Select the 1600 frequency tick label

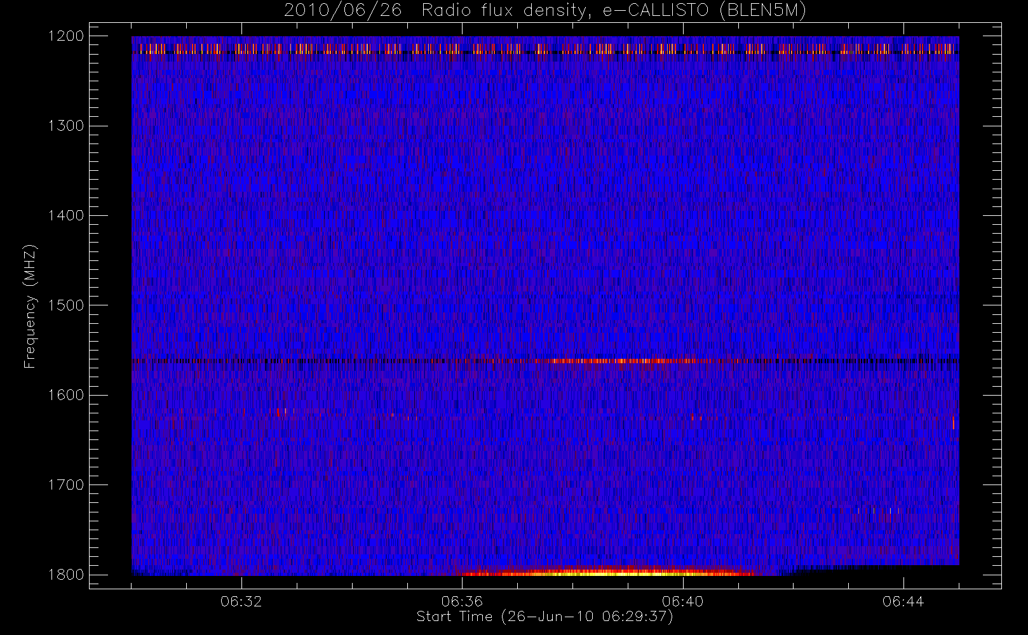pyautogui.click(x=66, y=395)
